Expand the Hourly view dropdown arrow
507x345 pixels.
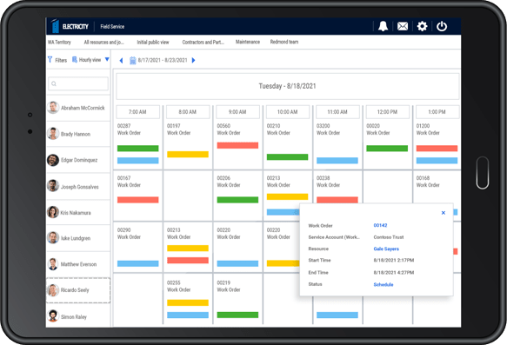pos(107,59)
